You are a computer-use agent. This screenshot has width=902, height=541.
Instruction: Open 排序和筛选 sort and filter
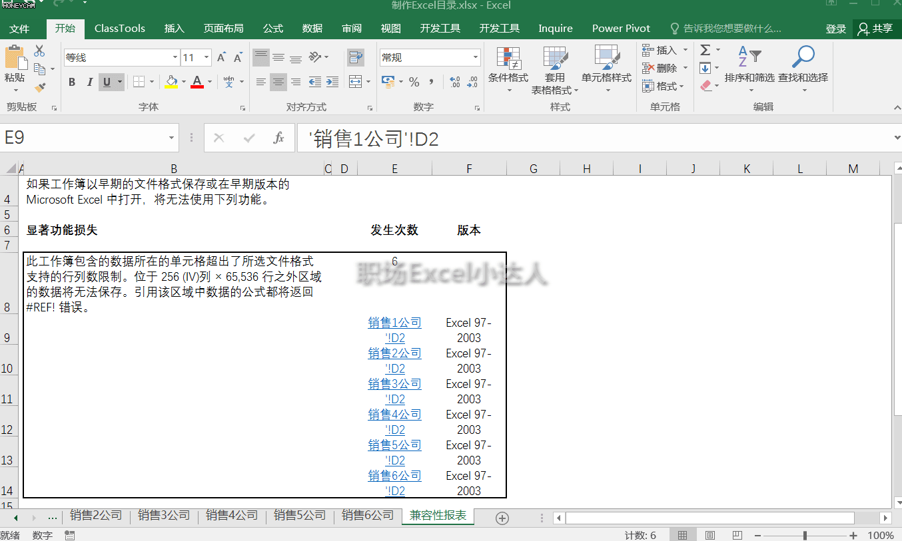(749, 70)
